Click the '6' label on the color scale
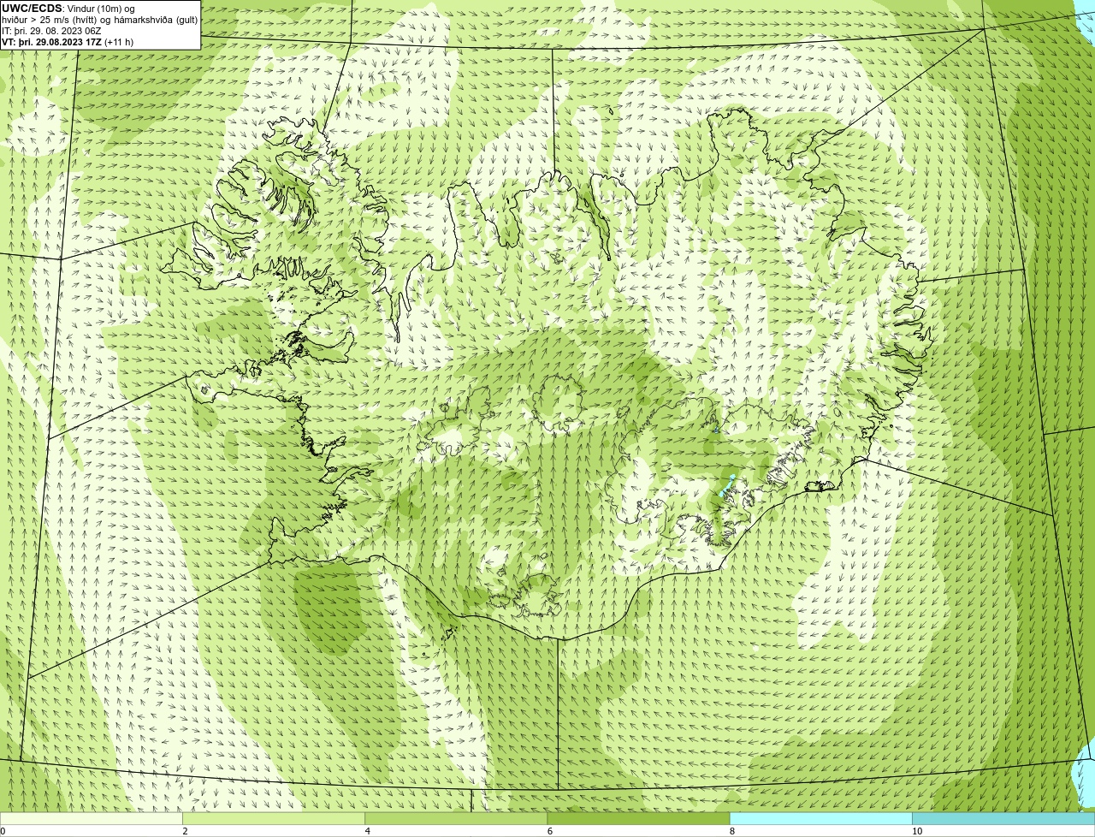The height and width of the screenshot is (837, 1095). [549, 831]
